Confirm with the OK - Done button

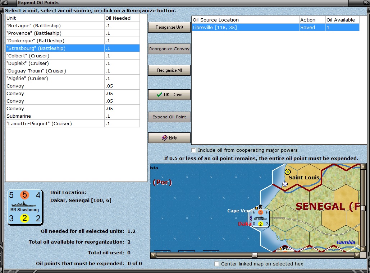click(169, 95)
